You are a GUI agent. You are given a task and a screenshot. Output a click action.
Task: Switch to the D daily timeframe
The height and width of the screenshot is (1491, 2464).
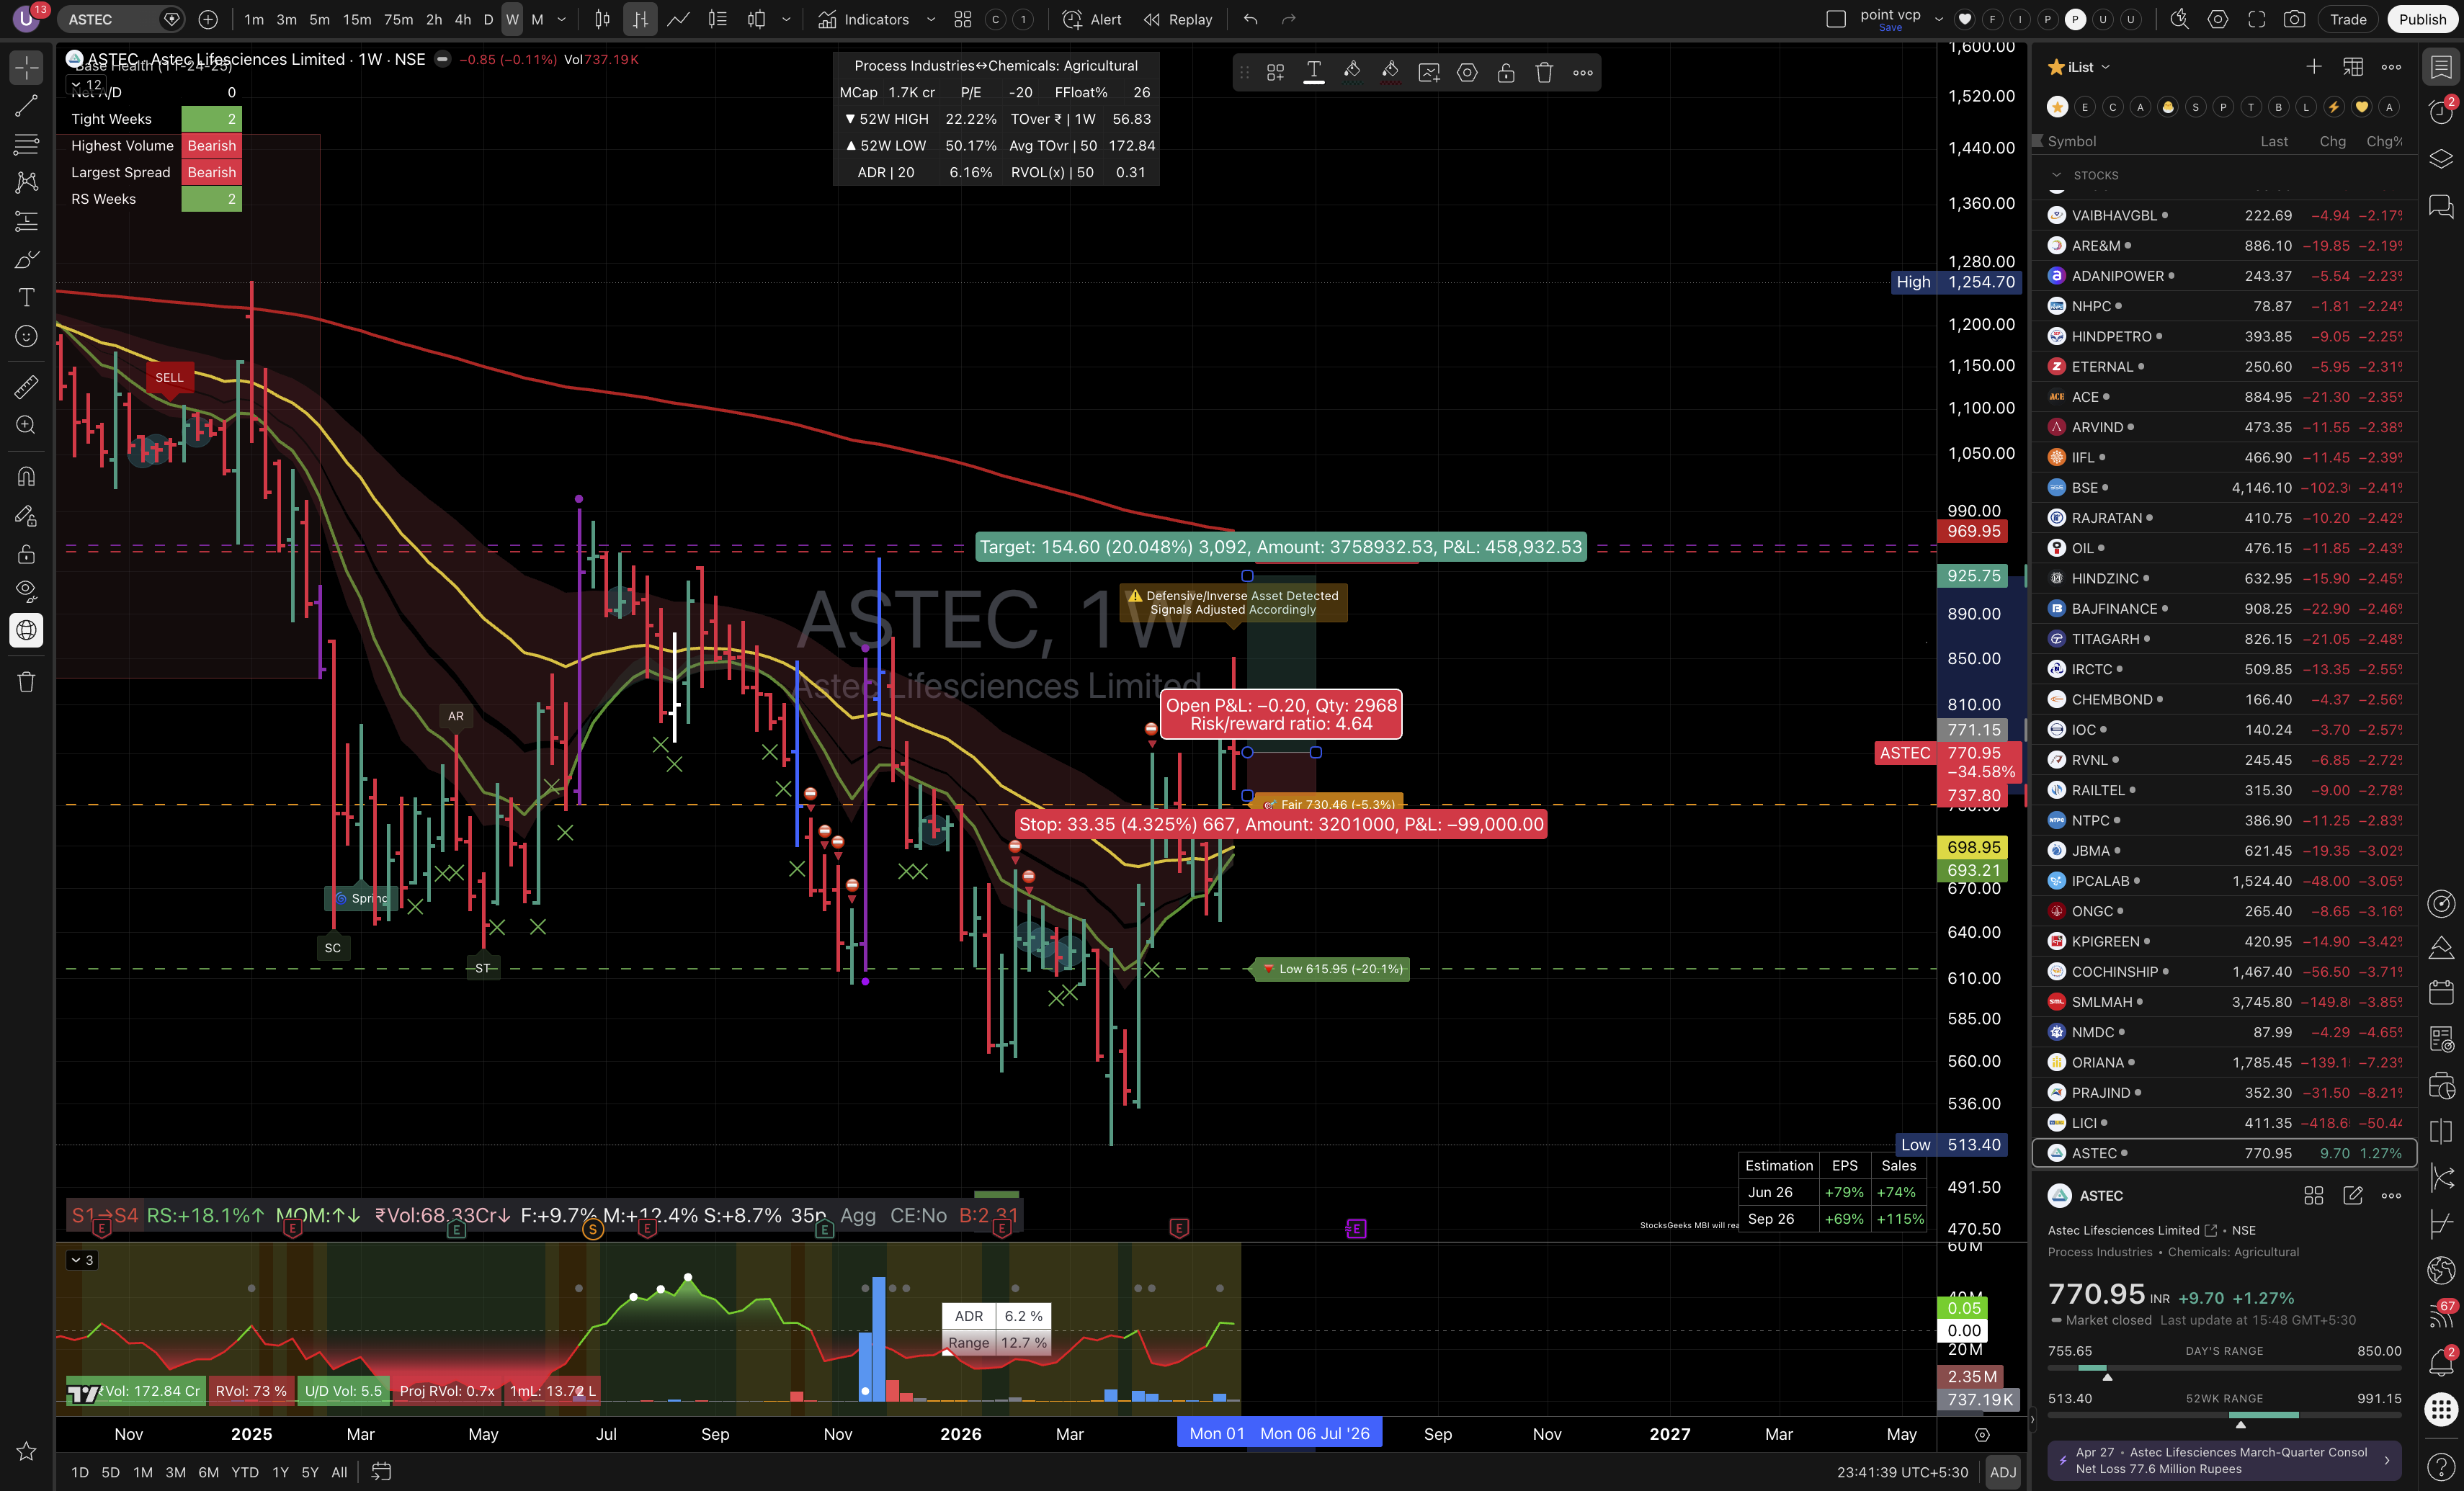click(488, 19)
